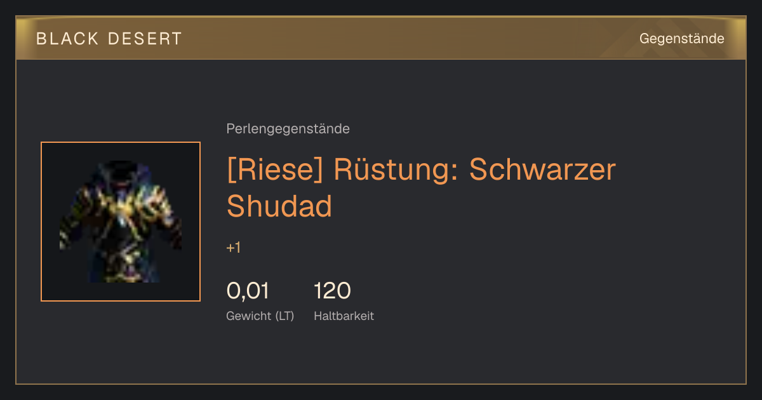Click the Haltbarkeit label

click(x=344, y=316)
